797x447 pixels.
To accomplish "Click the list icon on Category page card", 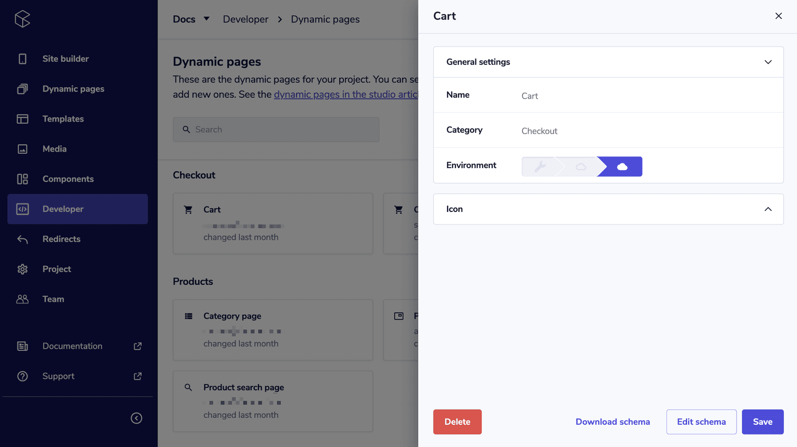I will [x=188, y=315].
